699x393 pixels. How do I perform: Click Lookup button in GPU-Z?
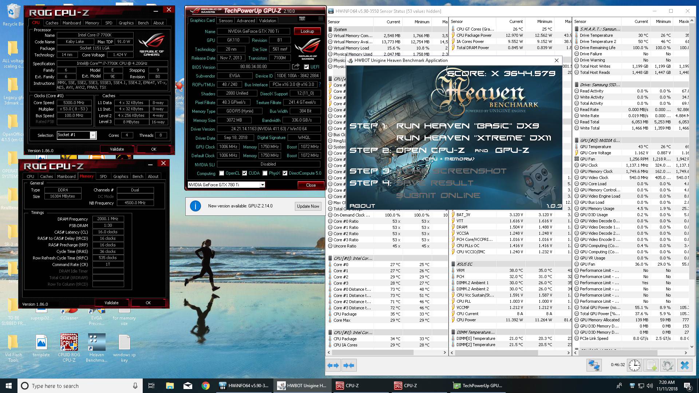click(307, 31)
